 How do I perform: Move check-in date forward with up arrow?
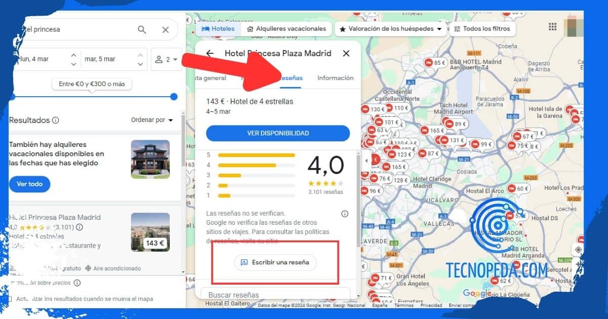pos(73,54)
